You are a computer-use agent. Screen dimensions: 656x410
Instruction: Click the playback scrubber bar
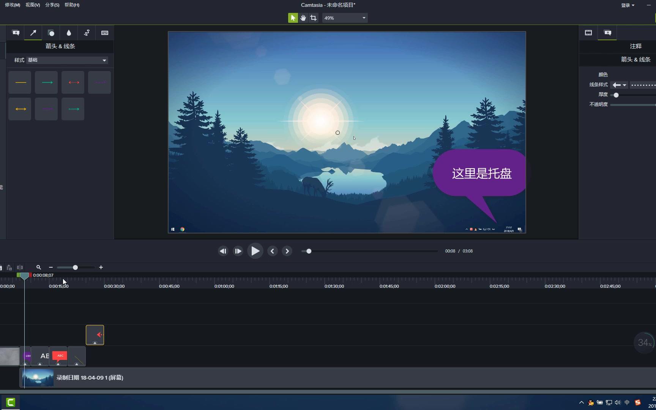tap(370, 251)
